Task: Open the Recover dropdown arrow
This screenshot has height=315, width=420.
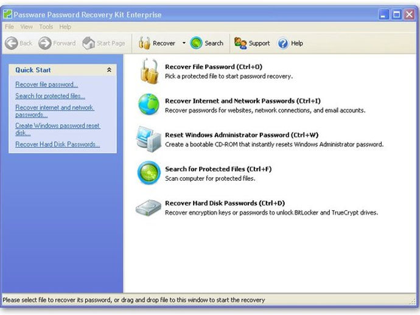Action: (184, 43)
